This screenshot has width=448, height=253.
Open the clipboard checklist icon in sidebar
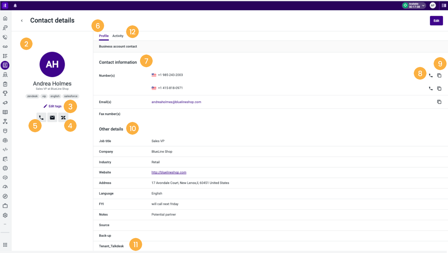click(5, 84)
